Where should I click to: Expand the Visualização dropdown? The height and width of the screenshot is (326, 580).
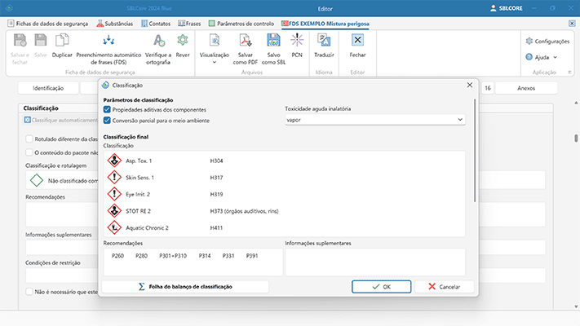tap(215, 60)
